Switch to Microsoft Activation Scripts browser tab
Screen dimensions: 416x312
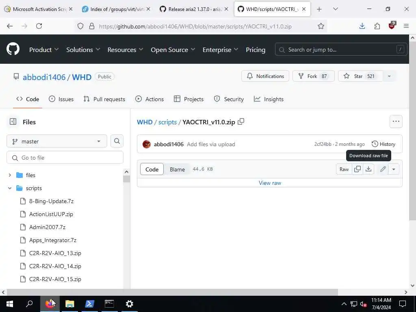pyautogui.click(x=39, y=9)
